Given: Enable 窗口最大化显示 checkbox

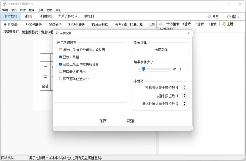Looking at the screenshot, I should click(61, 72).
